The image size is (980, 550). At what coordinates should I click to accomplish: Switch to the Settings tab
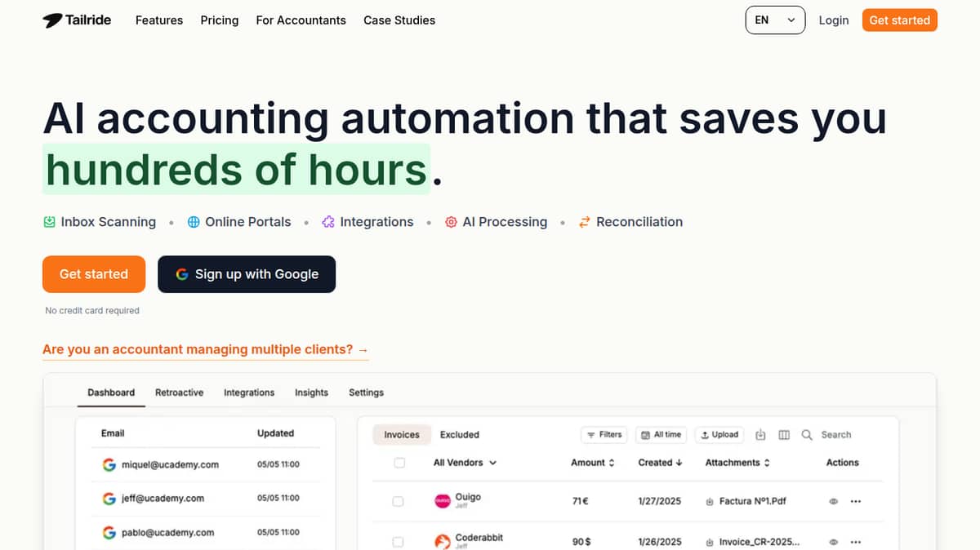[x=366, y=393]
